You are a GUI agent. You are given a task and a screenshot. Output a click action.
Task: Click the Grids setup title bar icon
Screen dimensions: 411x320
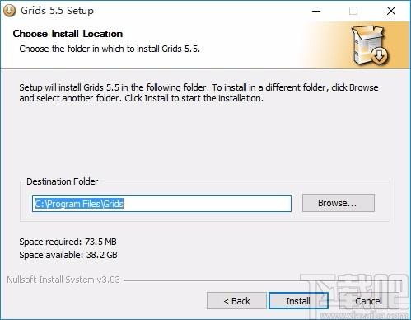coord(9,11)
